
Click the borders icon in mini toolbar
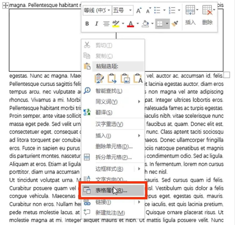(160, 24)
